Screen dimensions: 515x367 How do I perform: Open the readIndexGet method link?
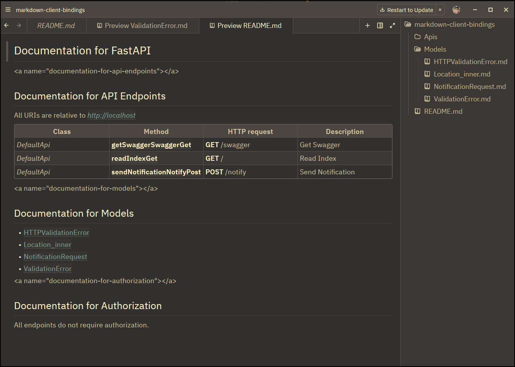point(134,158)
